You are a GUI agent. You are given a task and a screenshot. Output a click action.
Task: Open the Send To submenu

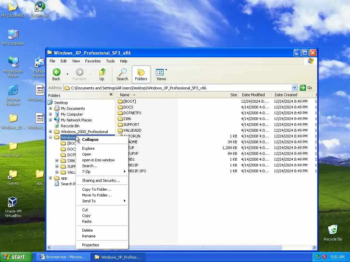point(102,201)
